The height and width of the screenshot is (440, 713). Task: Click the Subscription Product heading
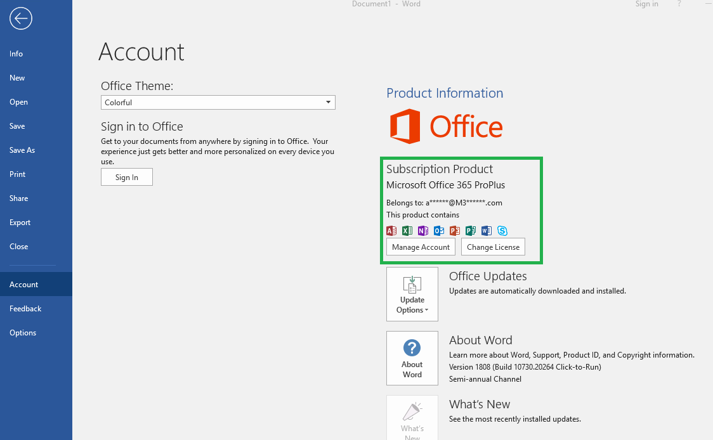tap(440, 169)
